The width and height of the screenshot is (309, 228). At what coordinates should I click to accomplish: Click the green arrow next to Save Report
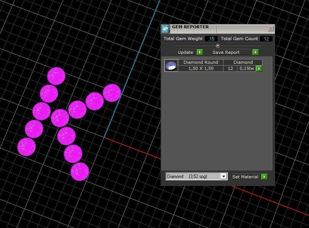point(255,52)
